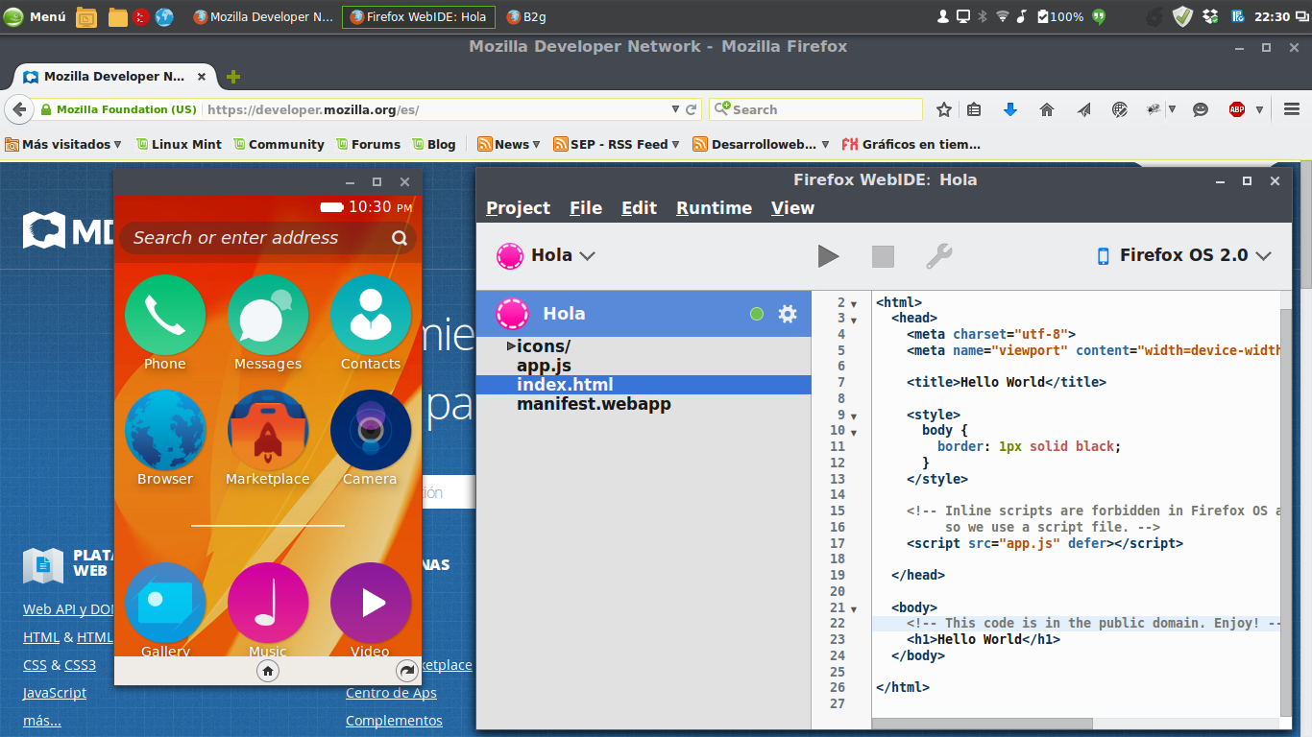Run the Hola app with the play button
Image resolution: width=1312 pixels, height=737 pixels.
[x=828, y=256]
